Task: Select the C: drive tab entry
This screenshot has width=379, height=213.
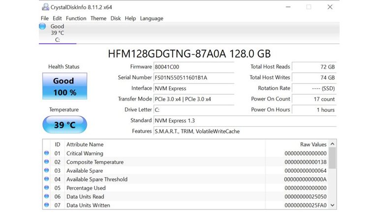Action: (58, 33)
